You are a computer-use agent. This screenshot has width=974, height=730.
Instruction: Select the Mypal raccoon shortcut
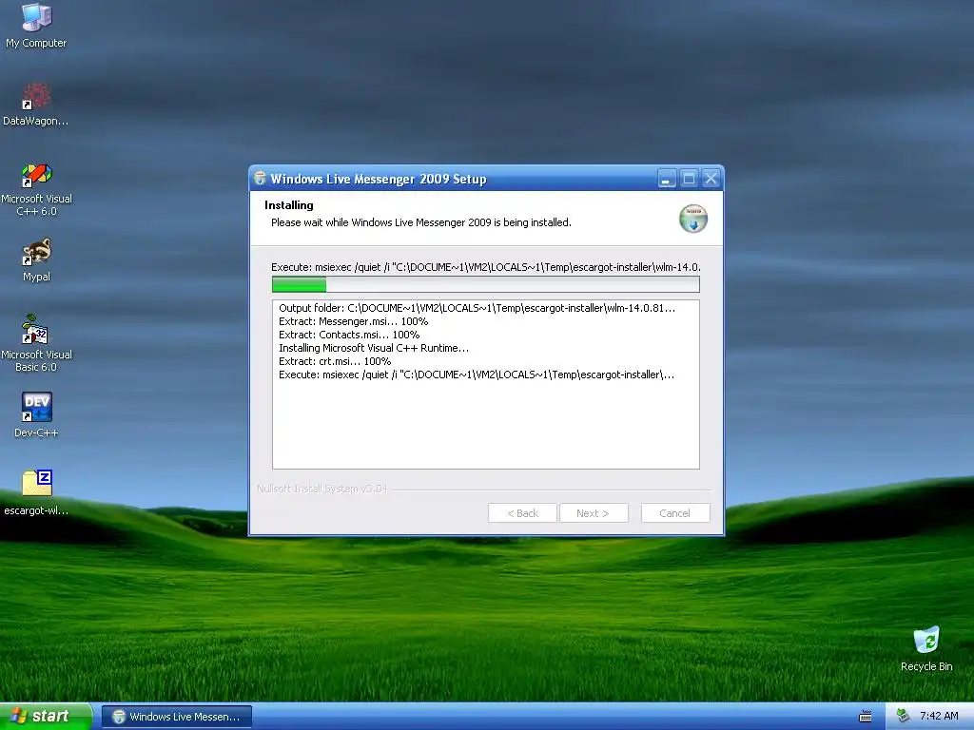(x=36, y=260)
